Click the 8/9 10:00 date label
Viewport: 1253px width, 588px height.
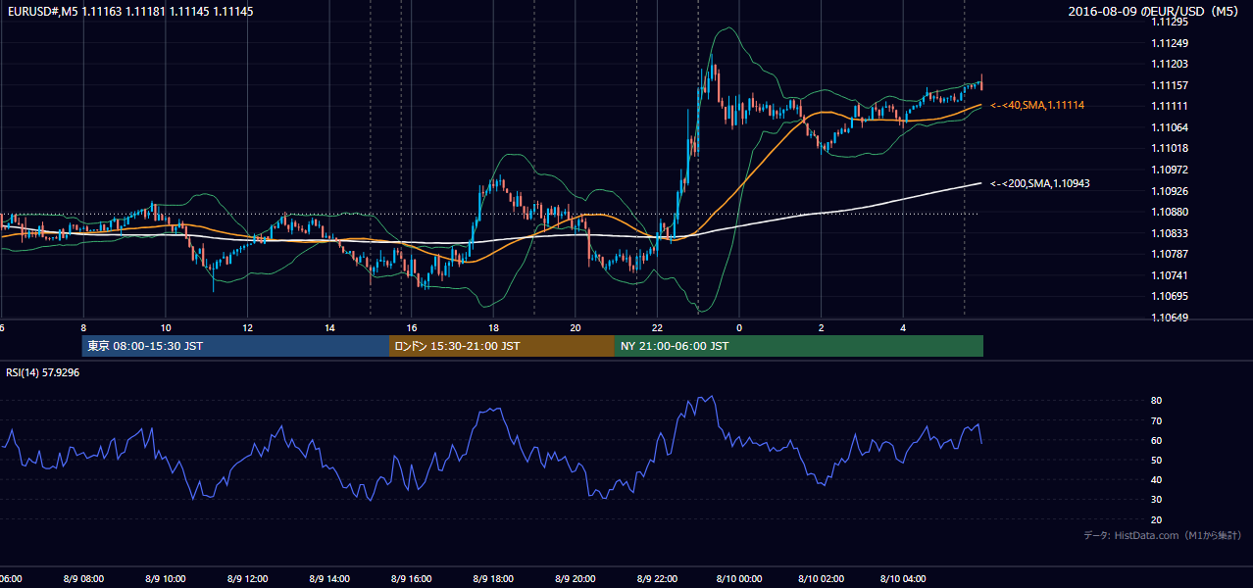(x=165, y=579)
